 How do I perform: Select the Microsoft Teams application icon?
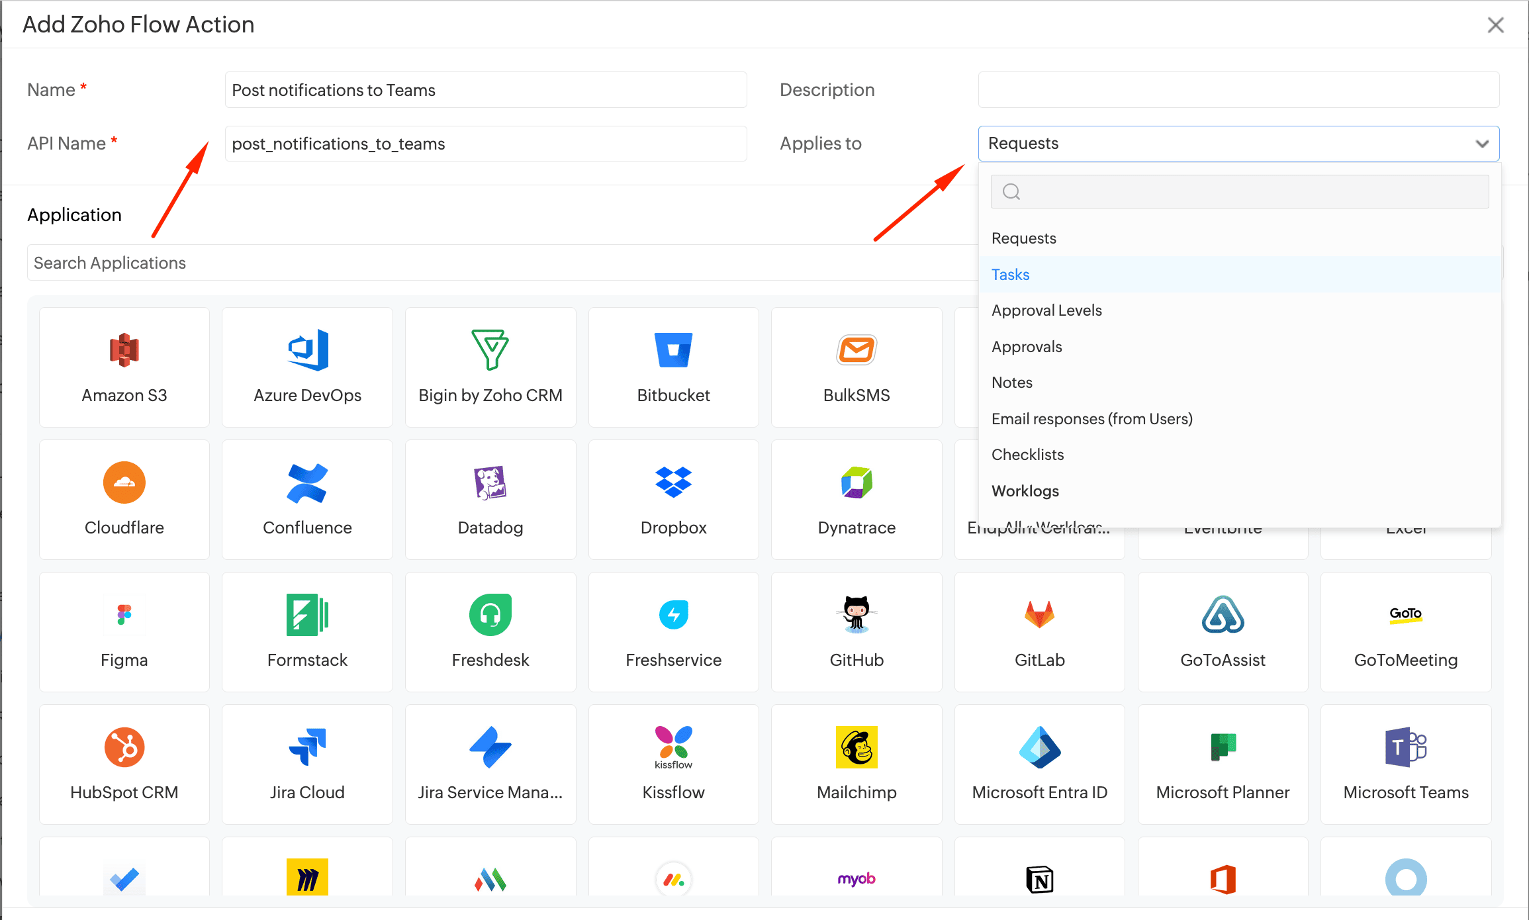coord(1405,747)
